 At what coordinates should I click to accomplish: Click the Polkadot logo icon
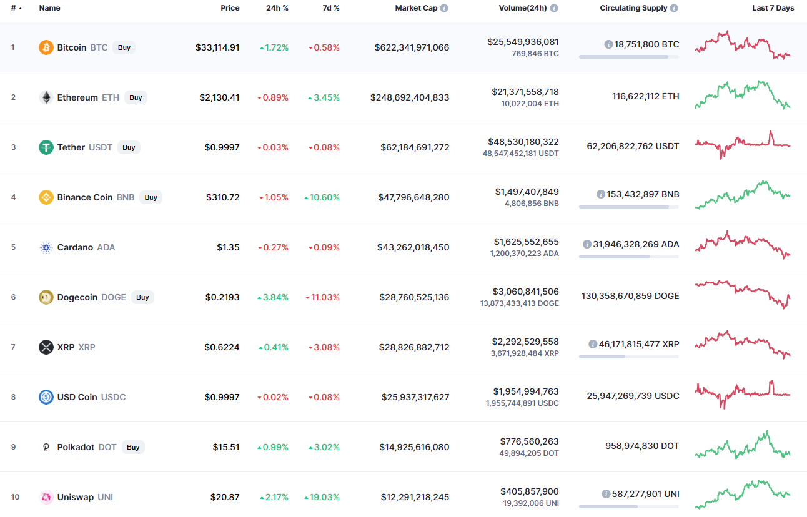pyautogui.click(x=46, y=447)
